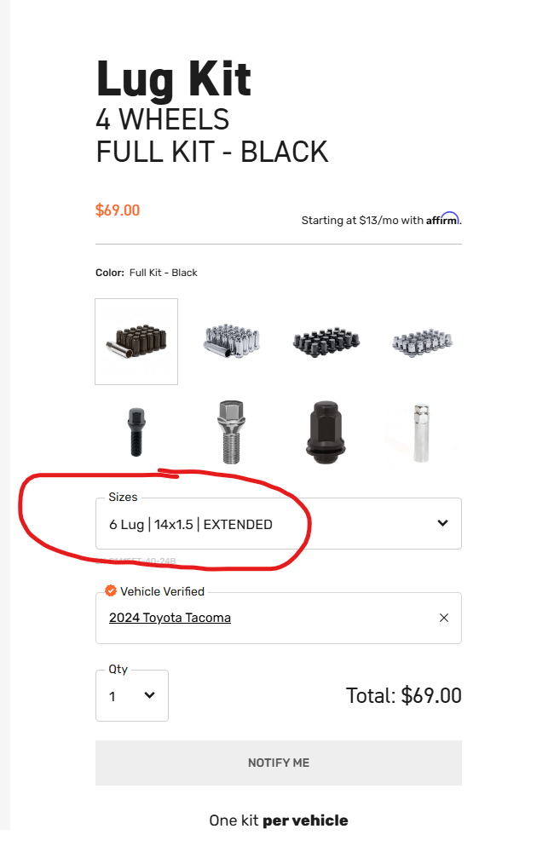Pick the black hex lug nut kit
554x852 pixels.
tap(326, 342)
